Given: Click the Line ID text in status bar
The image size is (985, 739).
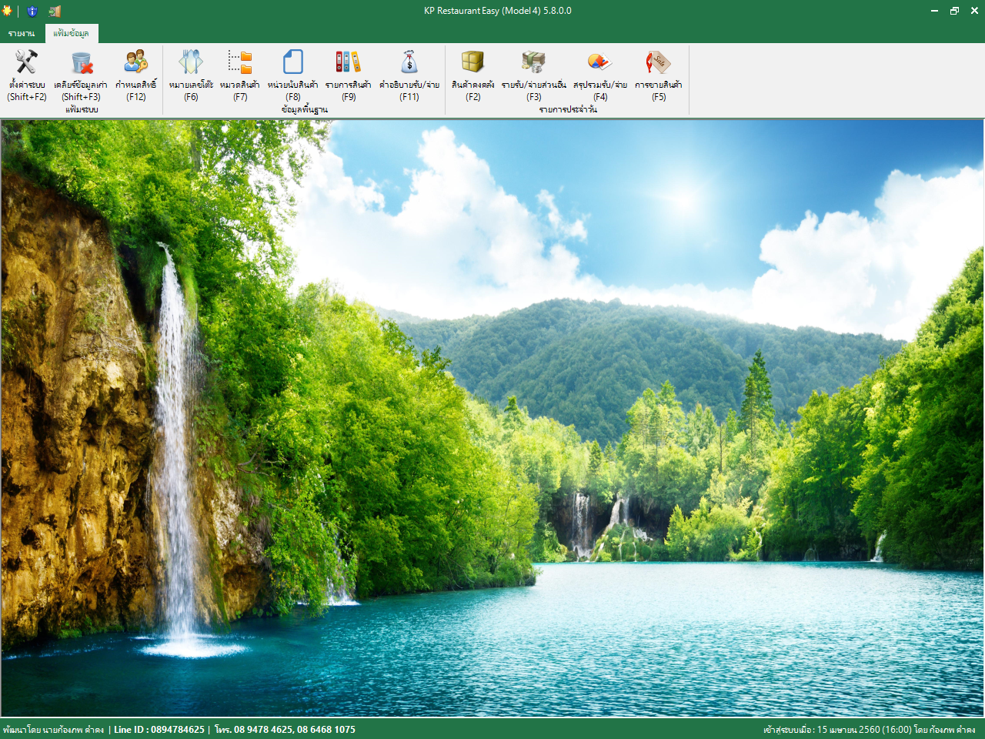Looking at the screenshot, I should coord(159,729).
